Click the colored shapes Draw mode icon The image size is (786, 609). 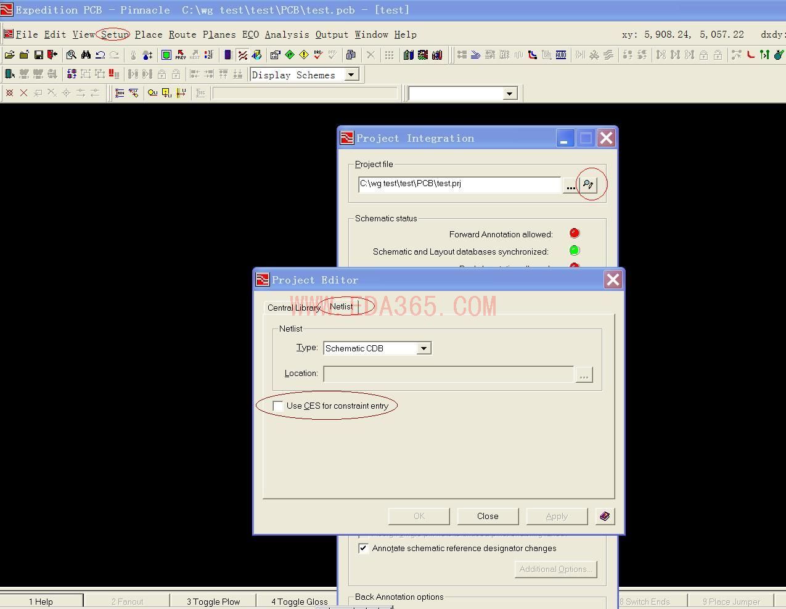[x=256, y=55]
